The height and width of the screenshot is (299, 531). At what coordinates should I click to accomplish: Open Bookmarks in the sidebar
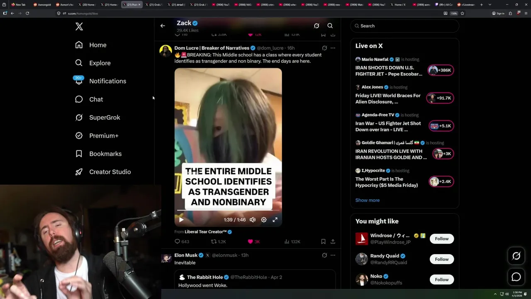click(98, 154)
